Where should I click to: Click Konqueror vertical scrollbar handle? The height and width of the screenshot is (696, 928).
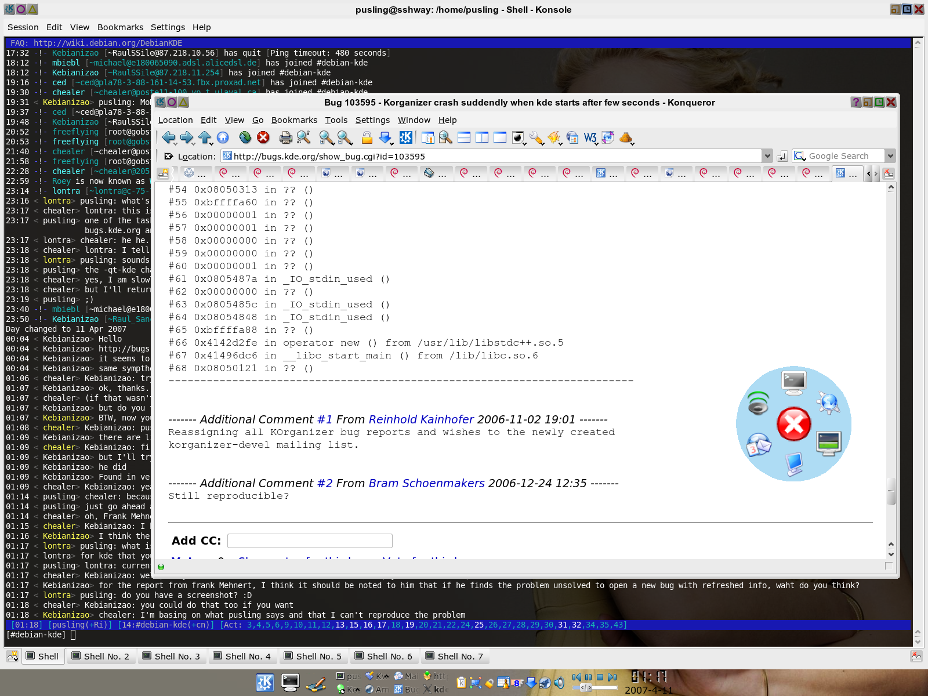[x=891, y=491]
